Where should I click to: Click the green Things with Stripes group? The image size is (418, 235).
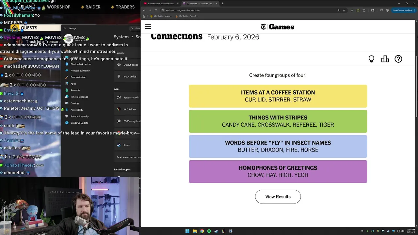pos(278,121)
